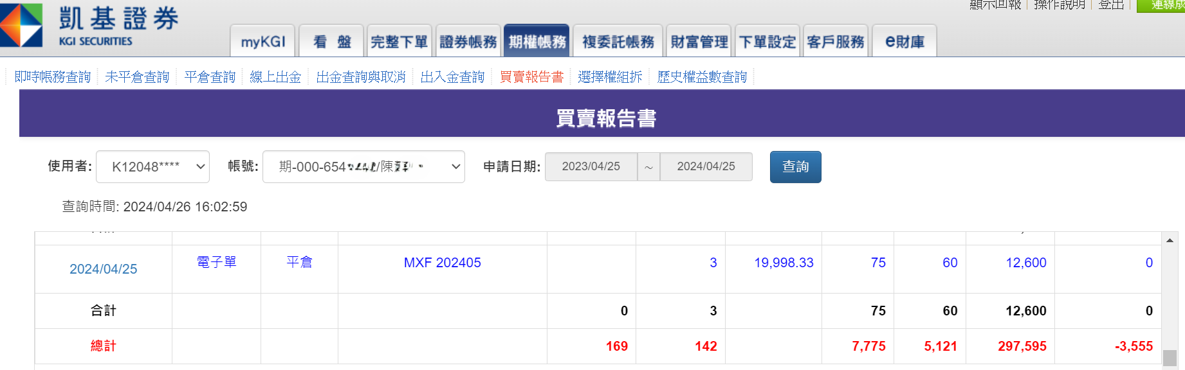Click the table scrollbar thumb

(x=1170, y=358)
